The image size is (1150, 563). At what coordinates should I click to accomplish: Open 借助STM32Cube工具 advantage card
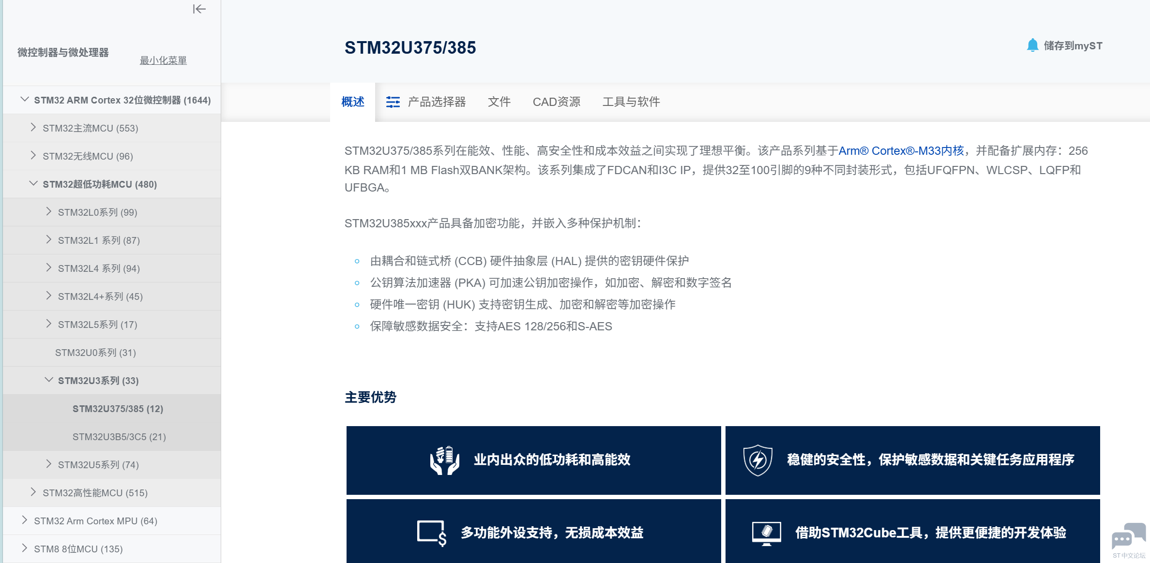(913, 531)
